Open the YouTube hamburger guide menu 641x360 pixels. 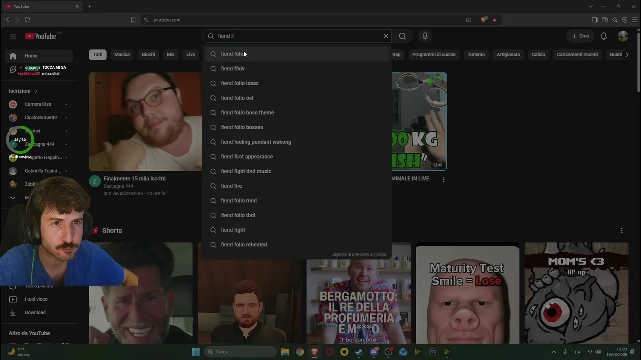pos(13,36)
